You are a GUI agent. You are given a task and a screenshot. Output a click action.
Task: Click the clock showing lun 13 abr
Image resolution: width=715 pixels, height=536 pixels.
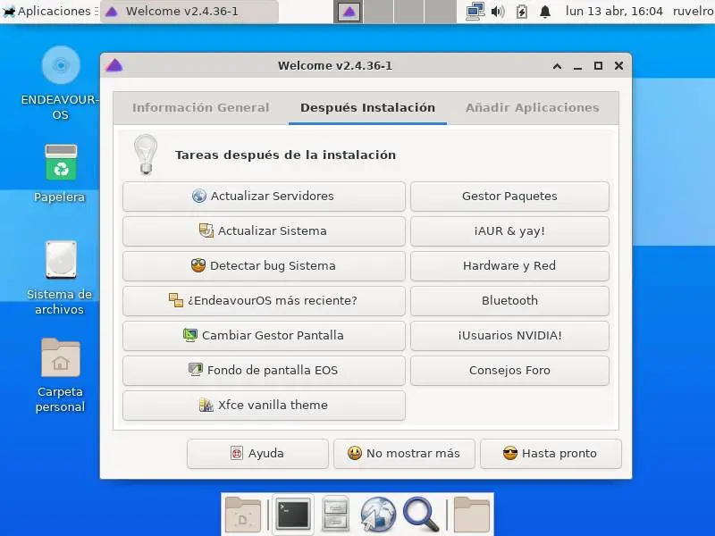coord(614,11)
